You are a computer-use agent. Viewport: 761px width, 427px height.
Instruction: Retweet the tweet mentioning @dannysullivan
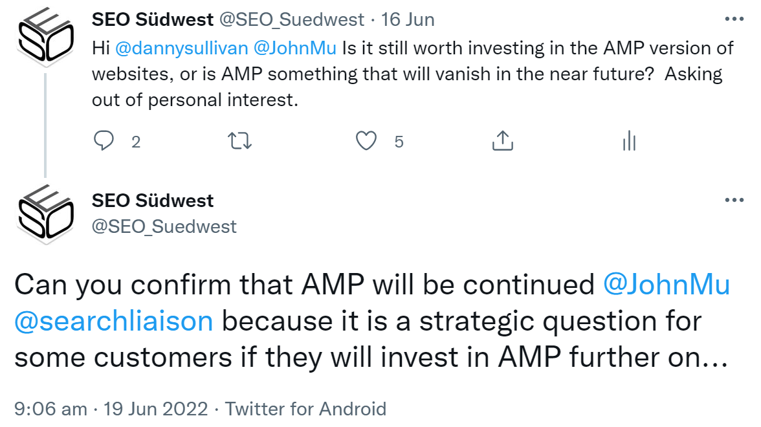click(x=239, y=140)
